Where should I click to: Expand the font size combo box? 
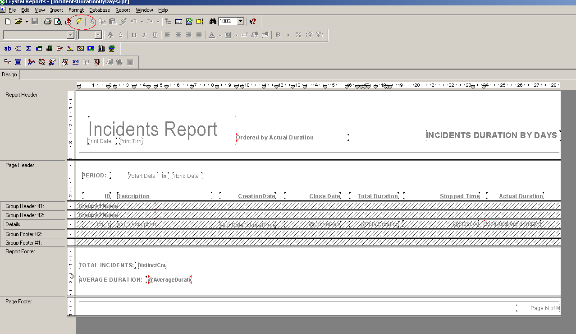98,35
